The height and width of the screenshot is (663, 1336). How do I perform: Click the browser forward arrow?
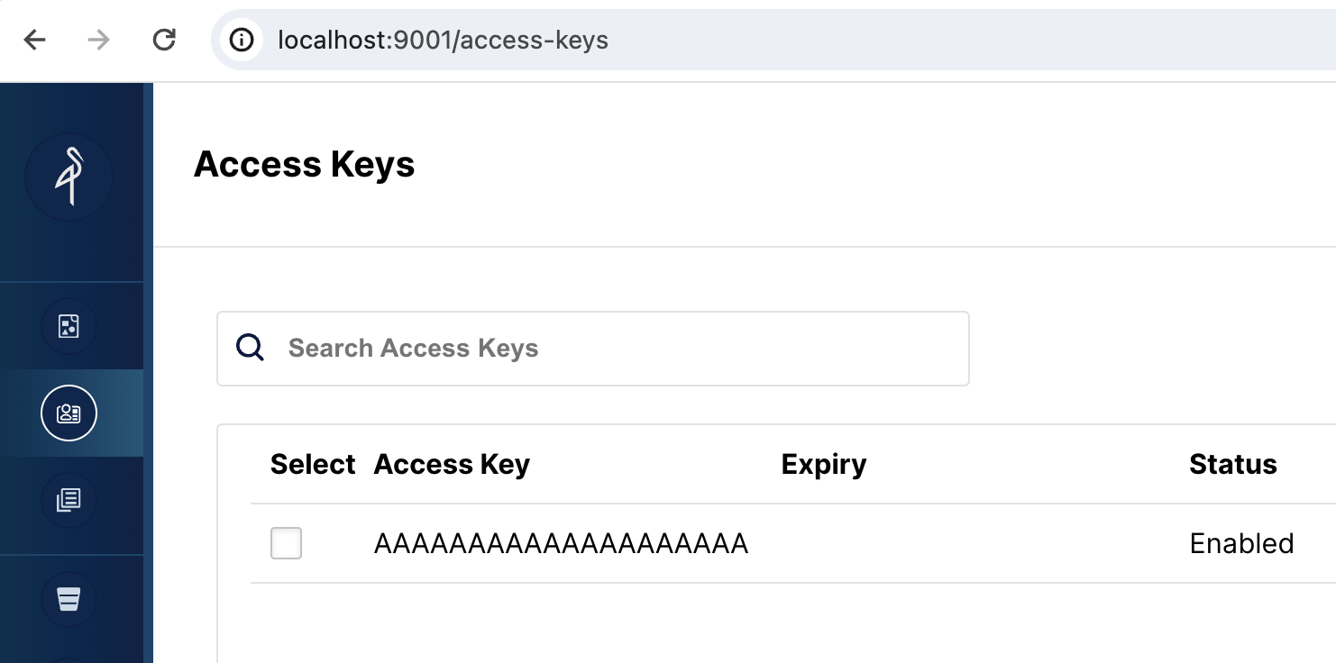coord(99,41)
